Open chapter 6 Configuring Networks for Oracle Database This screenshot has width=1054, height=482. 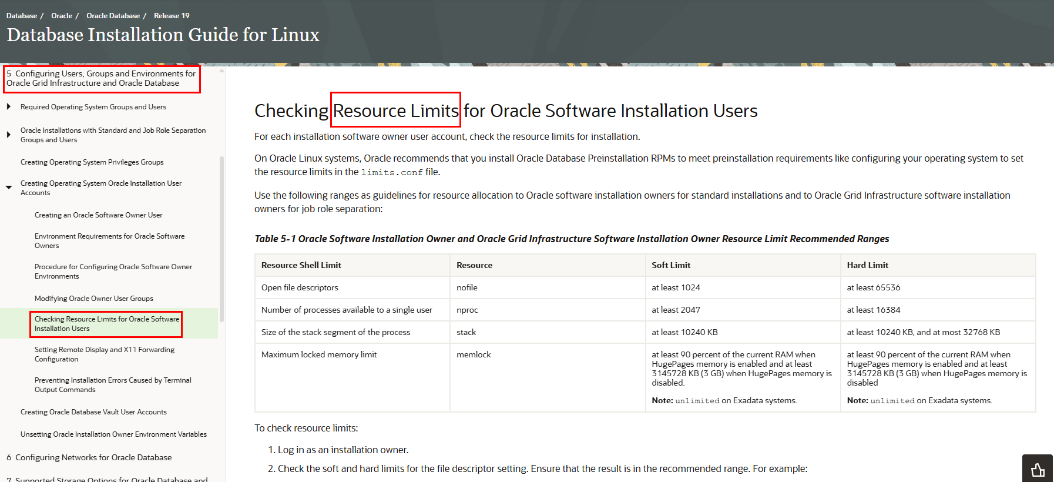pyautogui.click(x=89, y=457)
